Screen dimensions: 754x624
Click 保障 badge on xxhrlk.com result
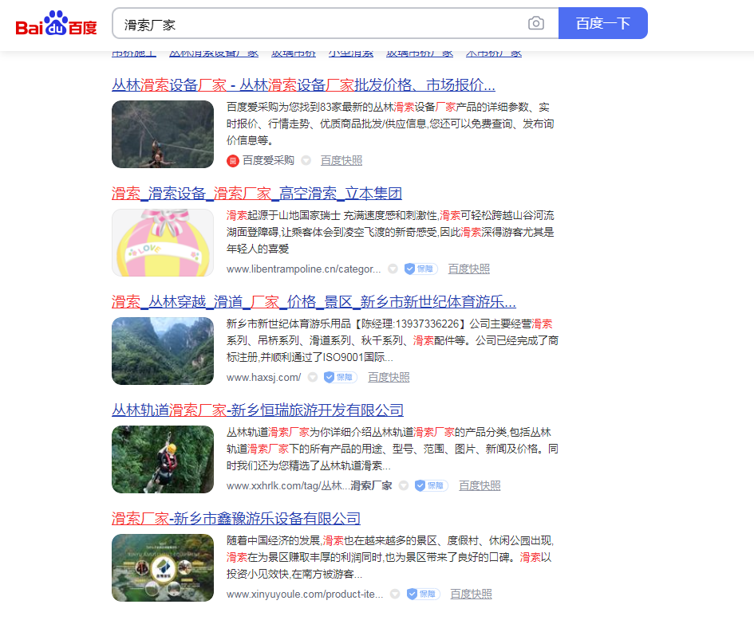[432, 485]
